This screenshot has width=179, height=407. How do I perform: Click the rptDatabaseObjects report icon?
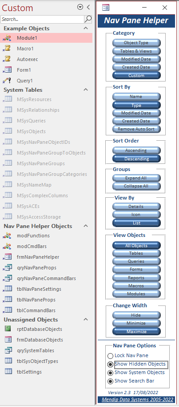(x=8, y=329)
